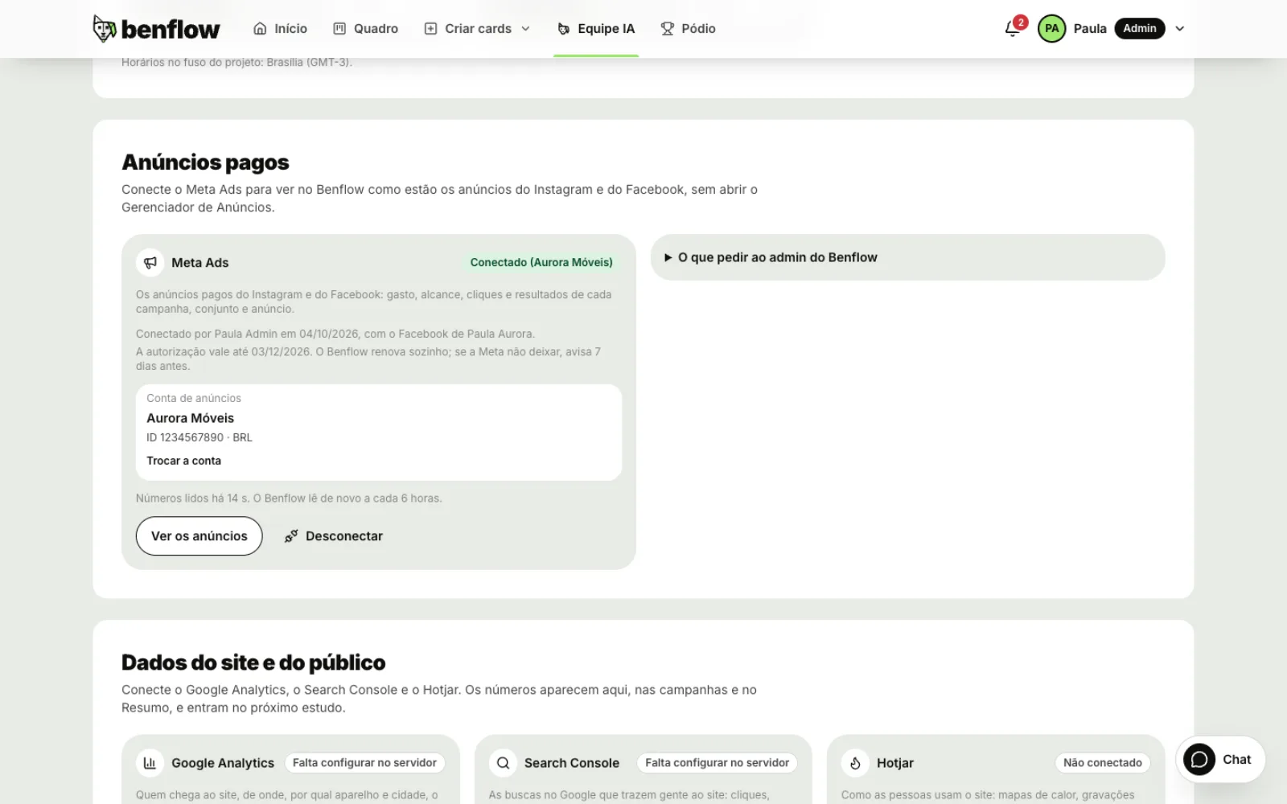Click the "ID 1234567890 · BRL" text
The width and height of the screenshot is (1287, 804).
coord(199,437)
